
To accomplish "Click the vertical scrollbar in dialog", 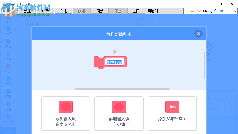I will point(205,65).
